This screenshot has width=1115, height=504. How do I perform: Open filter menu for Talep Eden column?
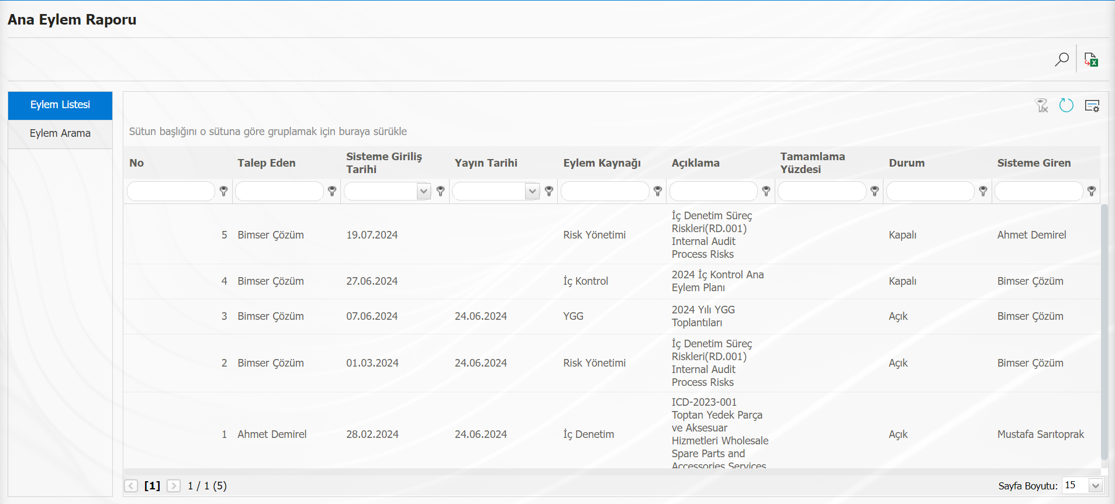332,191
